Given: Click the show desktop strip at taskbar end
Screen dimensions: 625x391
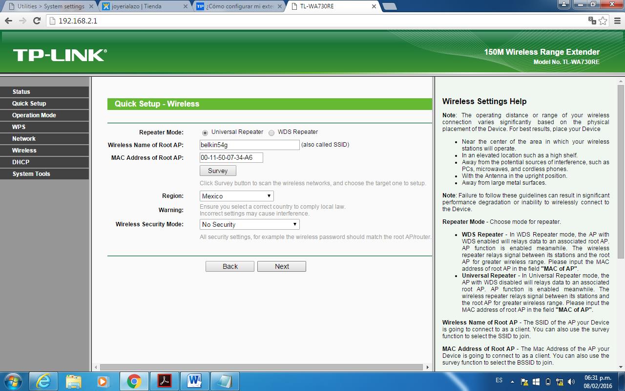Looking at the screenshot, I should tap(622, 382).
